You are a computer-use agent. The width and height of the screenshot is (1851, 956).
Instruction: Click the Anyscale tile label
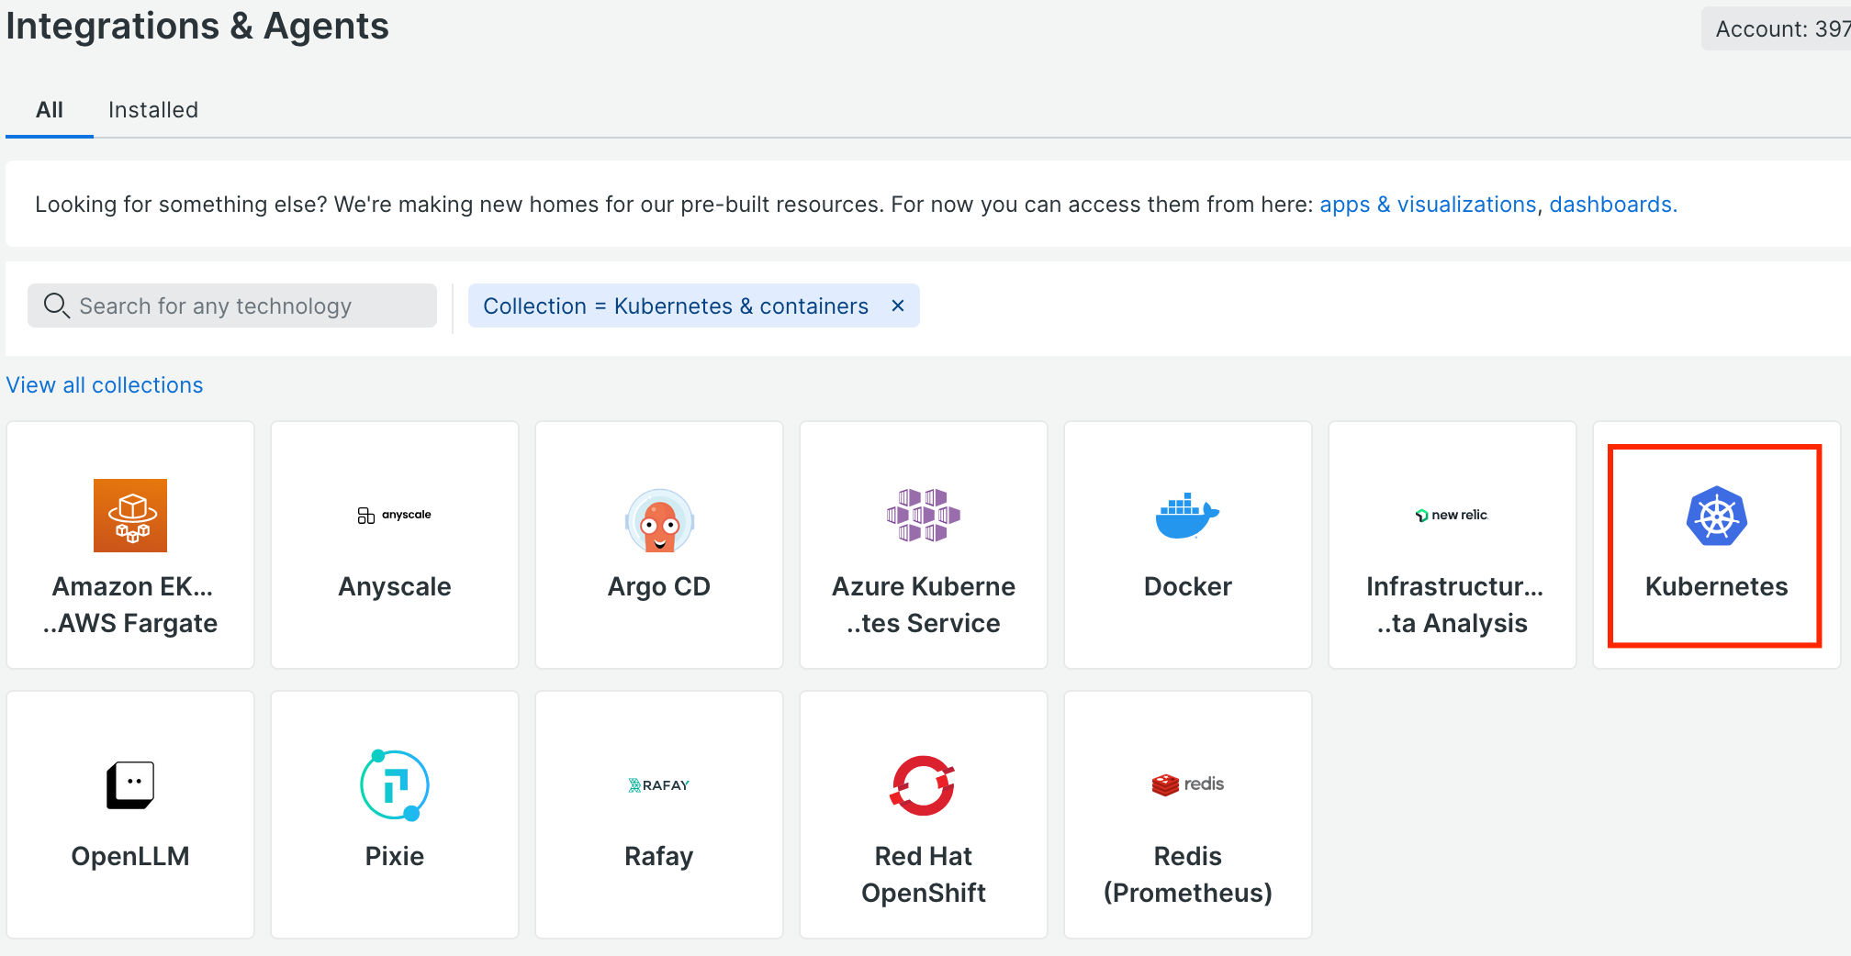[395, 587]
